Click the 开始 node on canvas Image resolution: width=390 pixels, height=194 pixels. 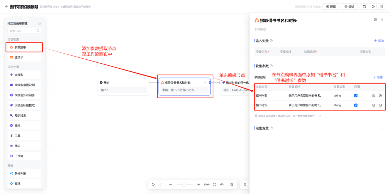[x=123, y=86]
